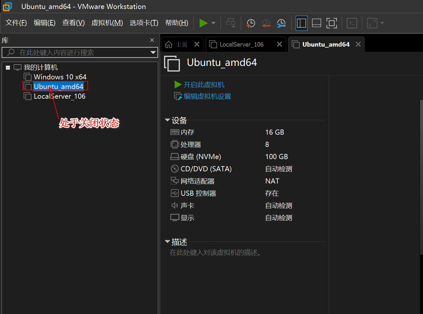The image size is (423, 314).
Task: Click the large Ubuntu_amd64 VM header icon
Action: pyautogui.click(x=172, y=63)
